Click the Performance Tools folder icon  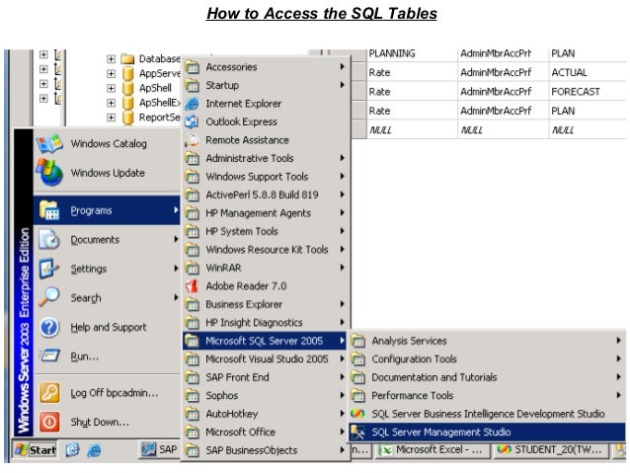[358, 395]
